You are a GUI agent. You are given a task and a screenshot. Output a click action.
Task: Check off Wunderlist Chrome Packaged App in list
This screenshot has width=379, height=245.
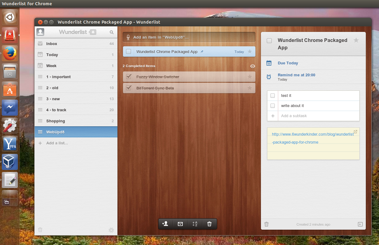128,52
